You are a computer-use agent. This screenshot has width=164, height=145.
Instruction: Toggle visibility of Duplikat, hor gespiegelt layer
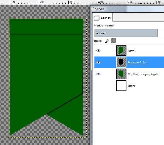pyautogui.click(x=98, y=74)
